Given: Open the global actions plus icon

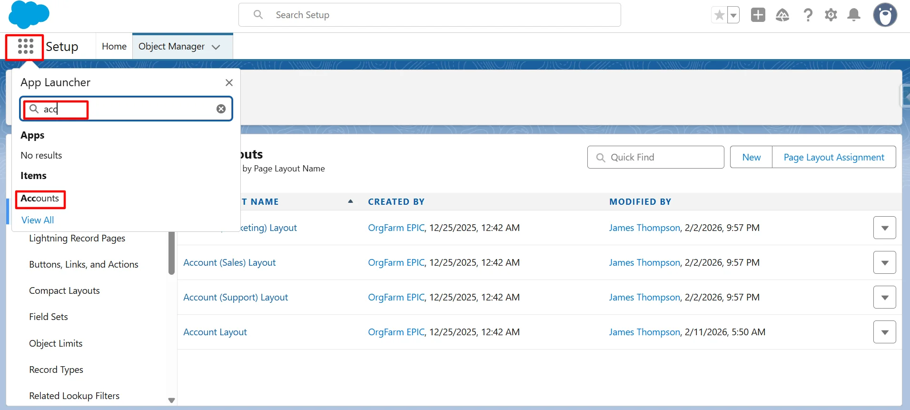Looking at the screenshot, I should (x=758, y=15).
